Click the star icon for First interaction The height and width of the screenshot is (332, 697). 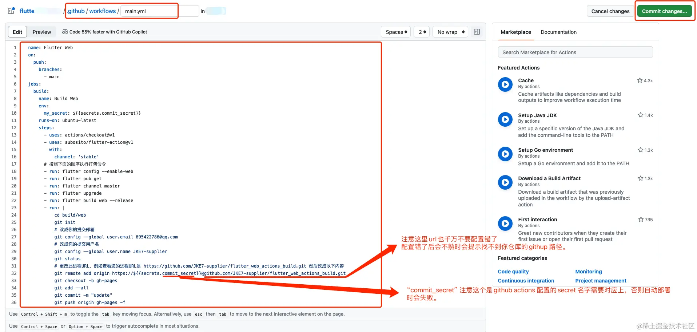point(641,220)
